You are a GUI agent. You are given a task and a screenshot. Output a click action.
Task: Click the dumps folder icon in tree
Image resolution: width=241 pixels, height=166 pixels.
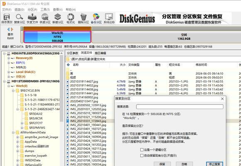[x=22, y=151]
